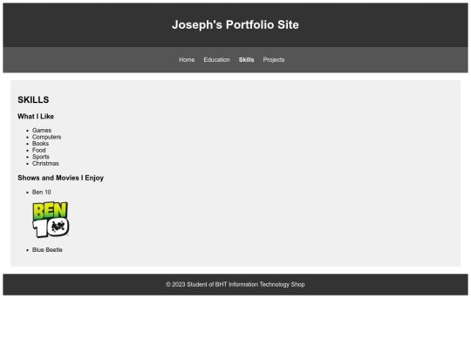The image size is (471, 353).
Task: Click Shows and Movies I Enjoy heading
Action: pos(60,178)
